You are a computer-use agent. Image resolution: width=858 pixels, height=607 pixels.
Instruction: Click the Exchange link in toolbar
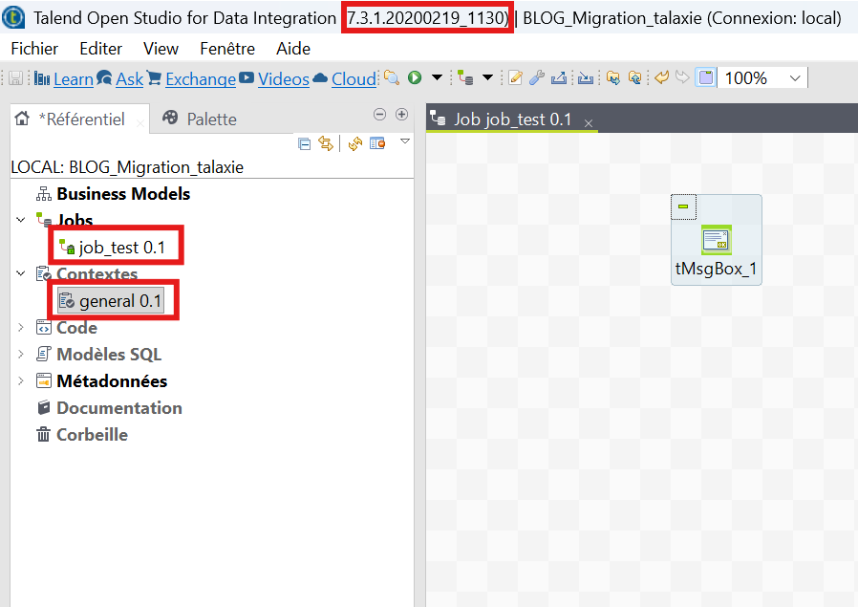200,79
